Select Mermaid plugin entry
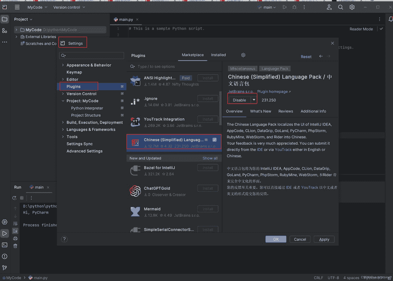This screenshot has height=281, width=393. pos(174,212)
